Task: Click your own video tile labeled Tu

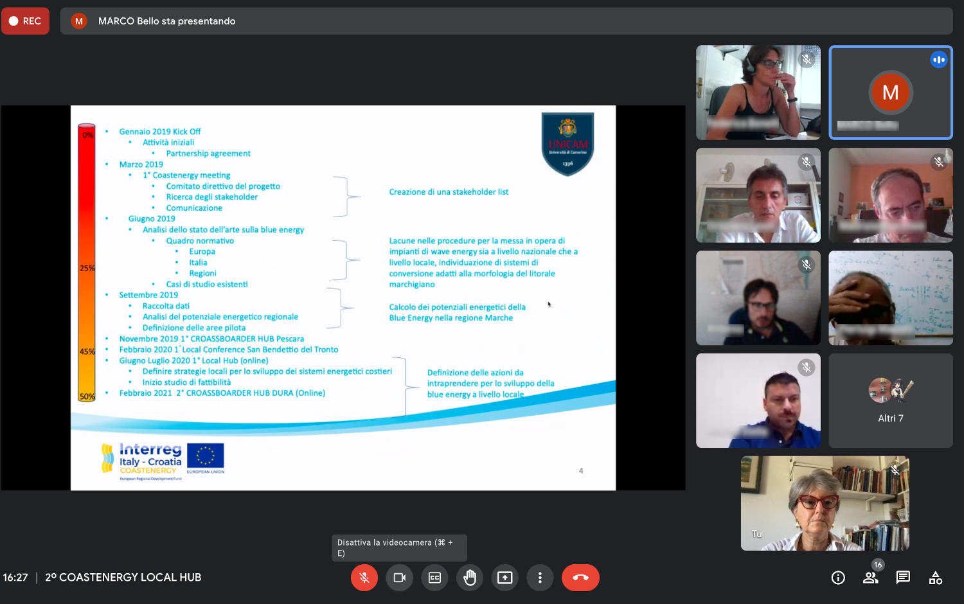Action: click(x=825, y=503)
